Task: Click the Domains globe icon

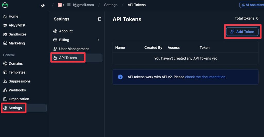Action: (5, 63)
